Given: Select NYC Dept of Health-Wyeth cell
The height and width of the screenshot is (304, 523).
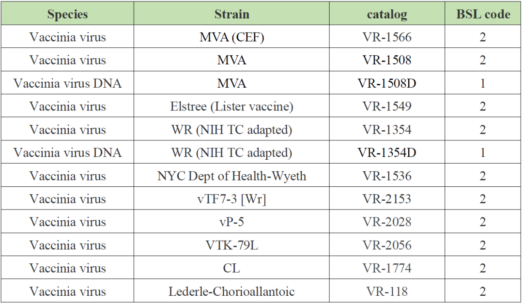Looking at the screenshot, I should 231,176.
